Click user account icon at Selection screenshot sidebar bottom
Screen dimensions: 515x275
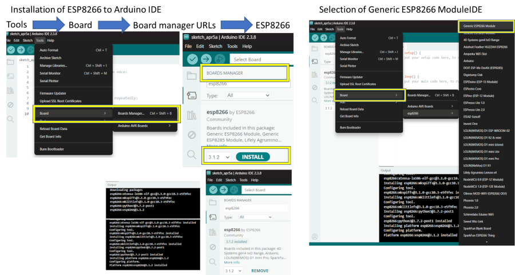click(x=315, y=236)
